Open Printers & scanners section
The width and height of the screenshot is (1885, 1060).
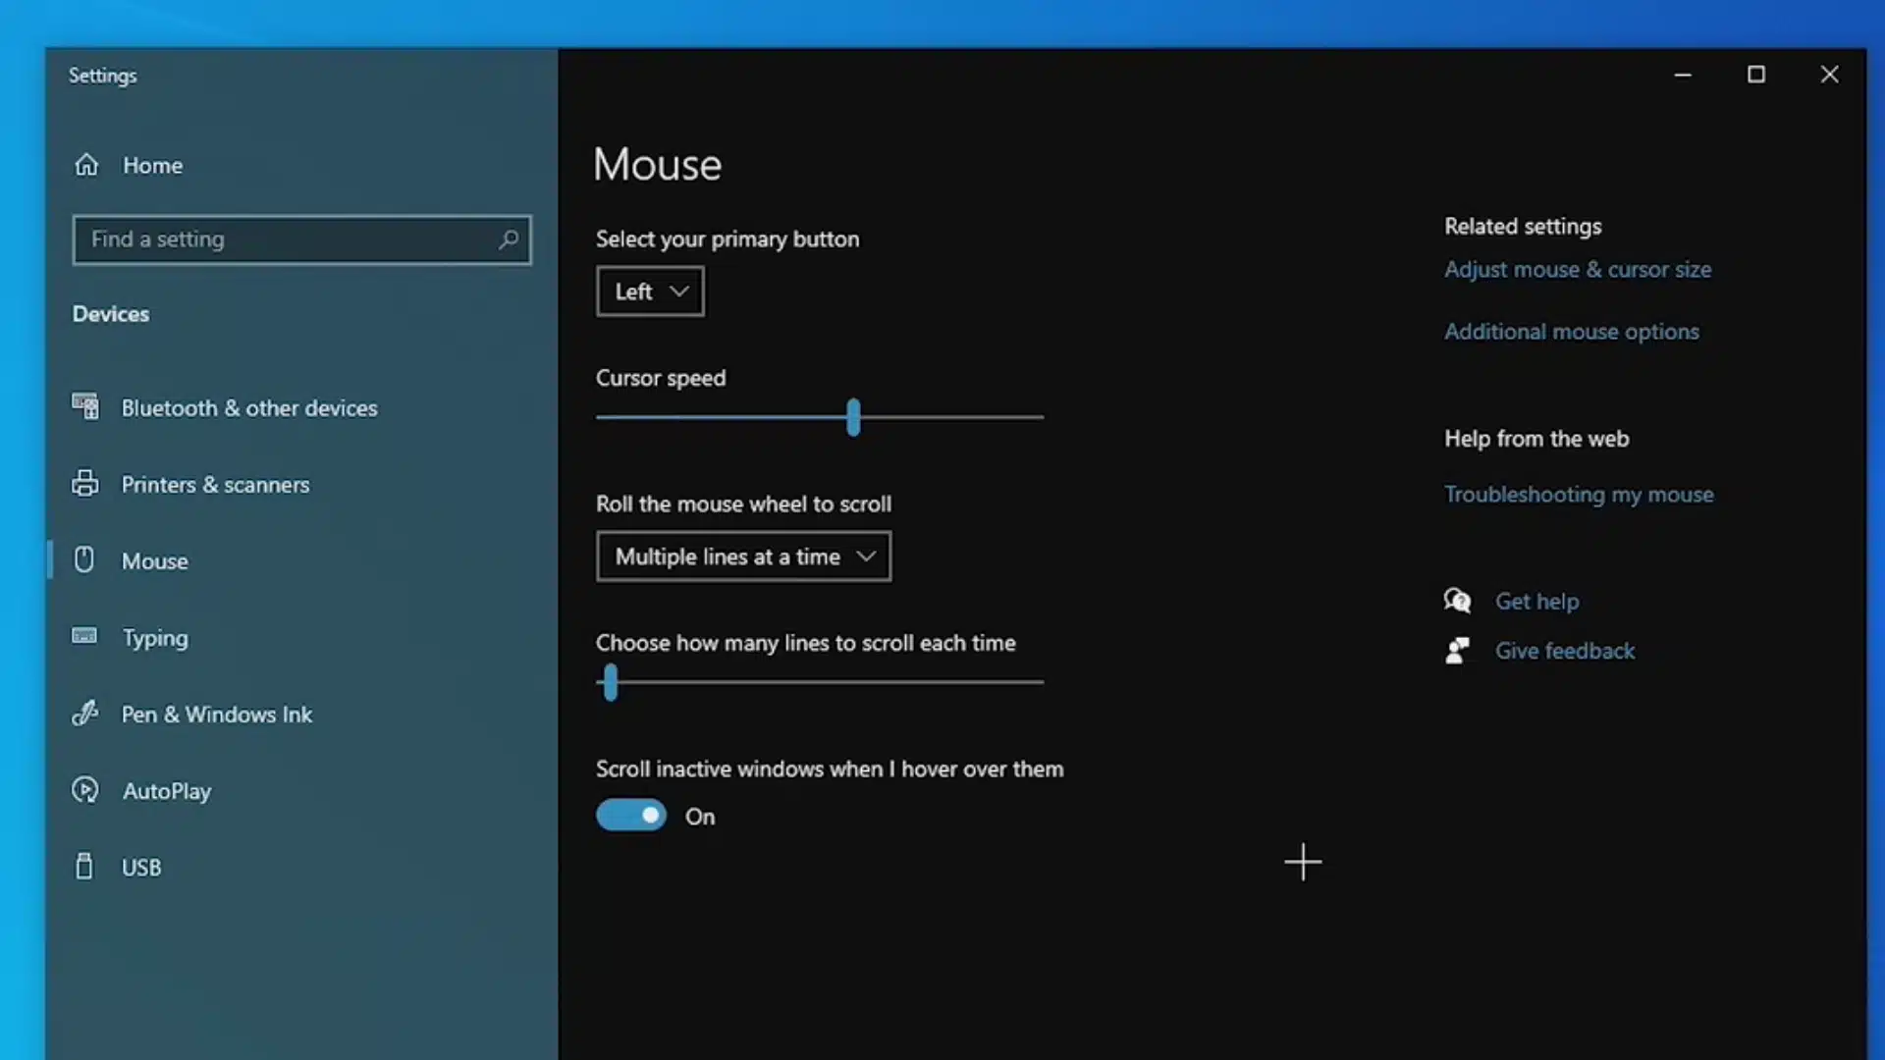tap(215, 485)
